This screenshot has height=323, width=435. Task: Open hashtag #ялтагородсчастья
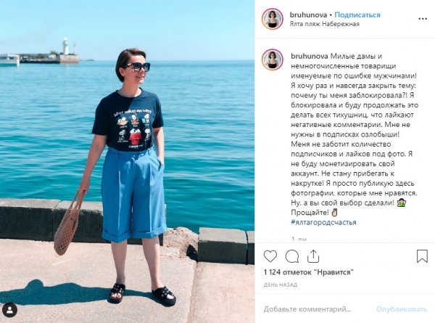[x=323, y=222]
